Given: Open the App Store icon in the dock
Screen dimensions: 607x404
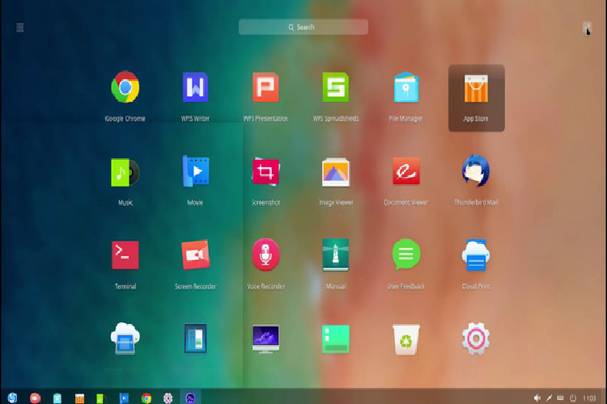Looking at the screenshot, I should pos(79,398).
